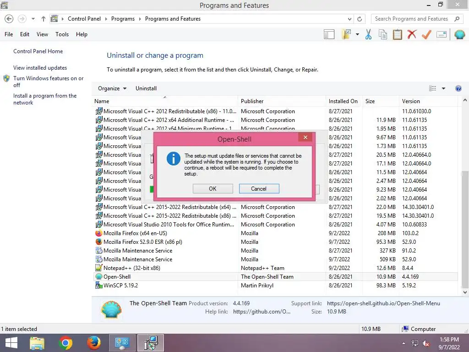Select the Open-Shell program row
Viewport: 469px width, 352px height.
275,276
